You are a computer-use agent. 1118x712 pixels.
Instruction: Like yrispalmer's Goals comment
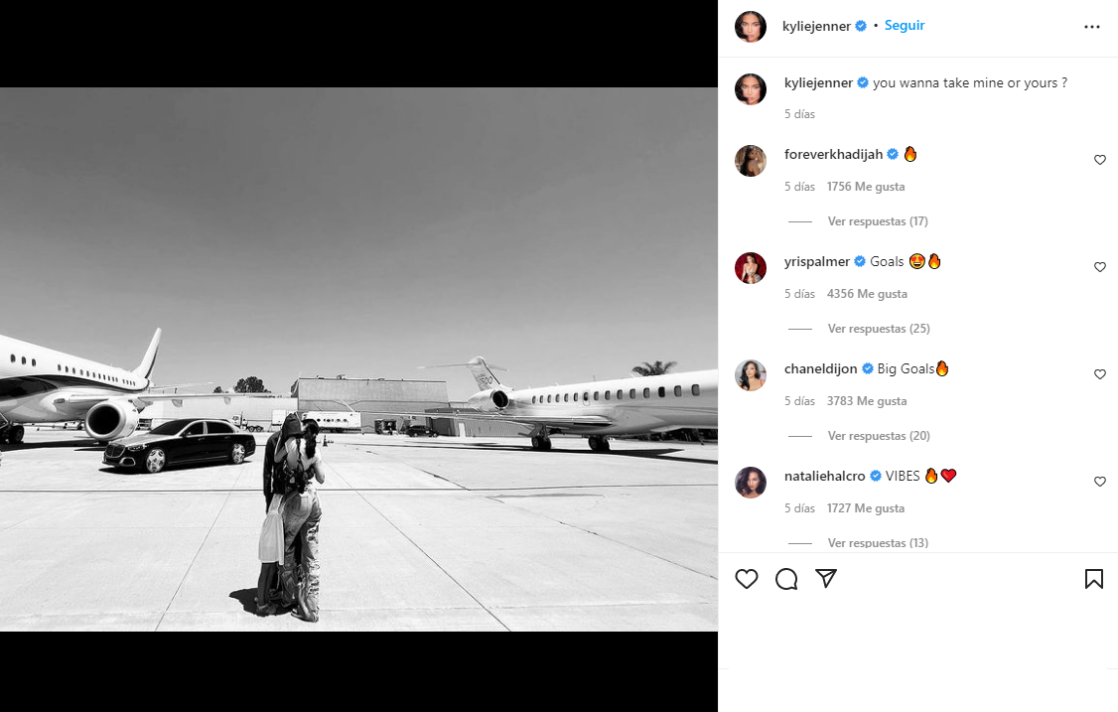coord(1099,267)
